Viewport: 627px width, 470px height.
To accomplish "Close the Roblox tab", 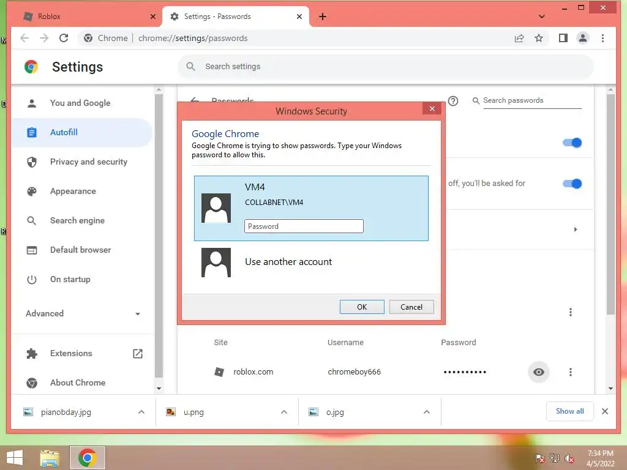I will pos(152,17).
